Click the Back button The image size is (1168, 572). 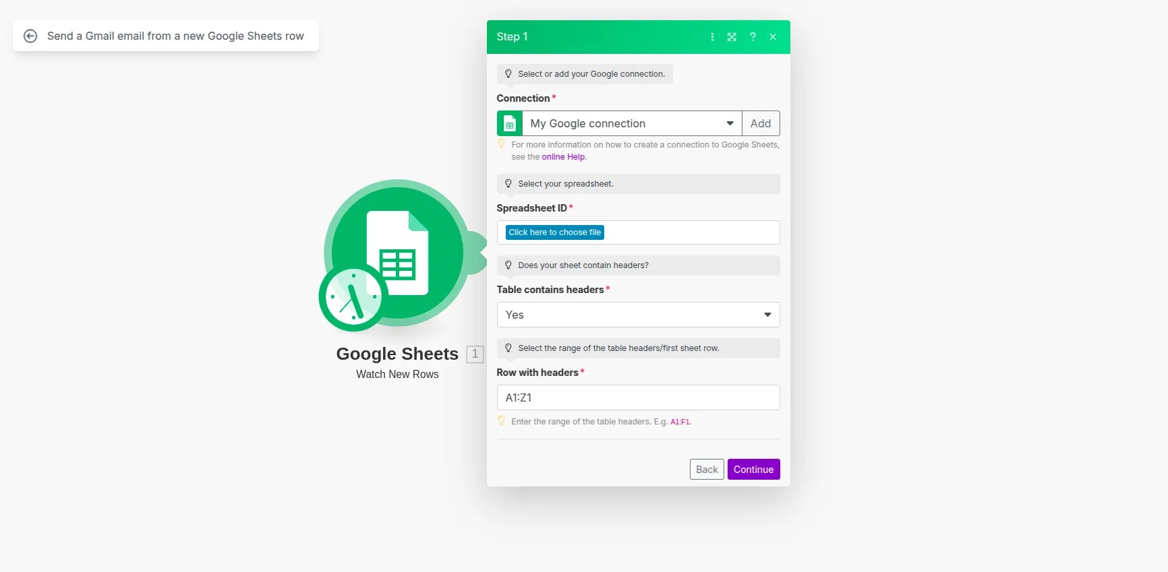coord(707,470)
